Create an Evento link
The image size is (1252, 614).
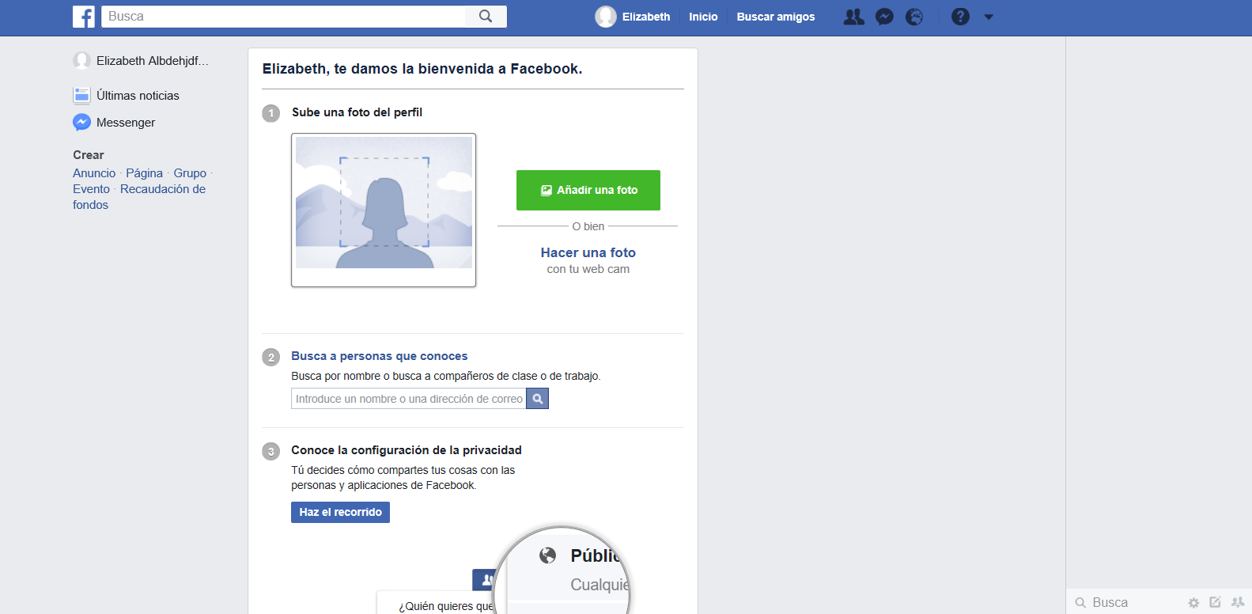91,189
